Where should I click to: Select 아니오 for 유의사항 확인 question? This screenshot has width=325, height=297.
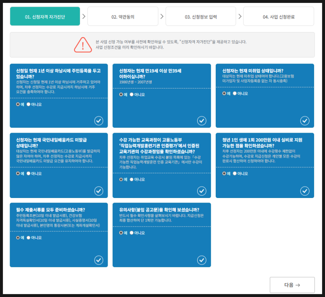coord(132,233)
